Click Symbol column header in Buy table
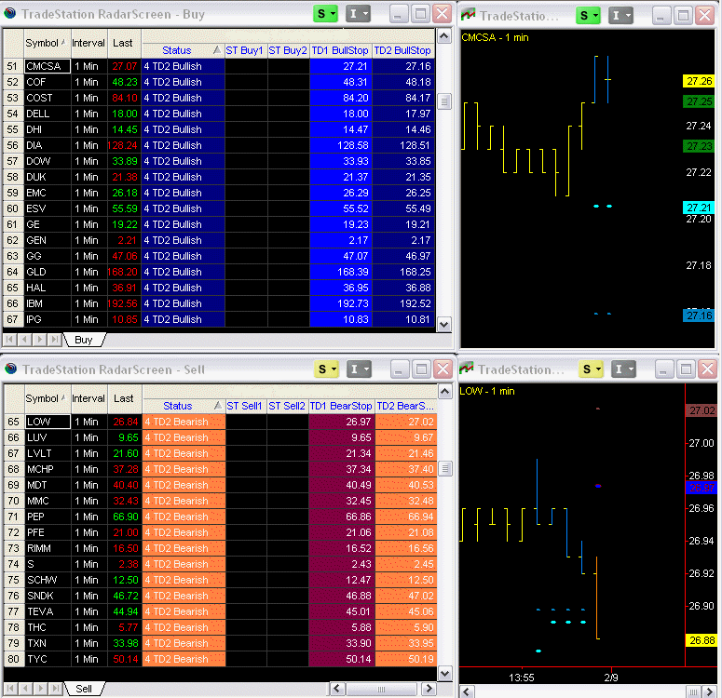Screen dimensions: 722x698 tap(47, 43)
